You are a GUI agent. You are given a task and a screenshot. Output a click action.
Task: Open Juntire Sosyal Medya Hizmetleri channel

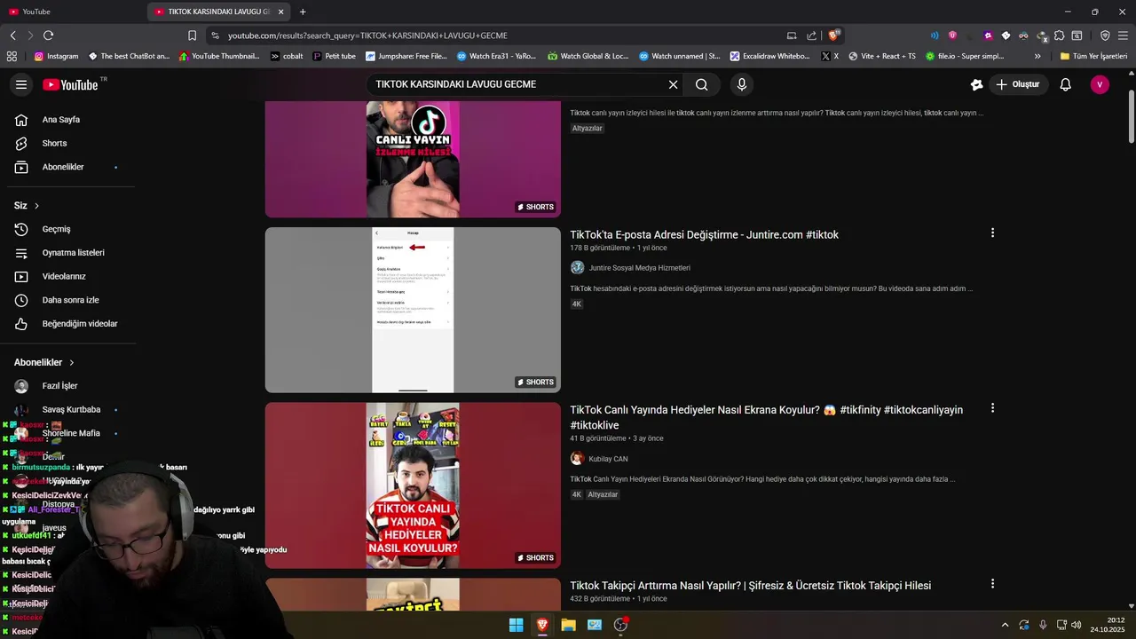(639, 268)
